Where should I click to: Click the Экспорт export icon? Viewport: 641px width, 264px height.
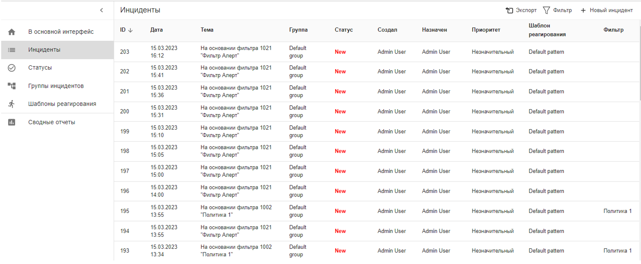pos(509,10)
